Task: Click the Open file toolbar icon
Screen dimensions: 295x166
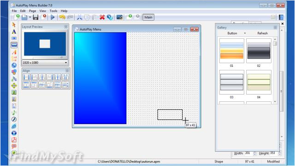Action: 24,18
